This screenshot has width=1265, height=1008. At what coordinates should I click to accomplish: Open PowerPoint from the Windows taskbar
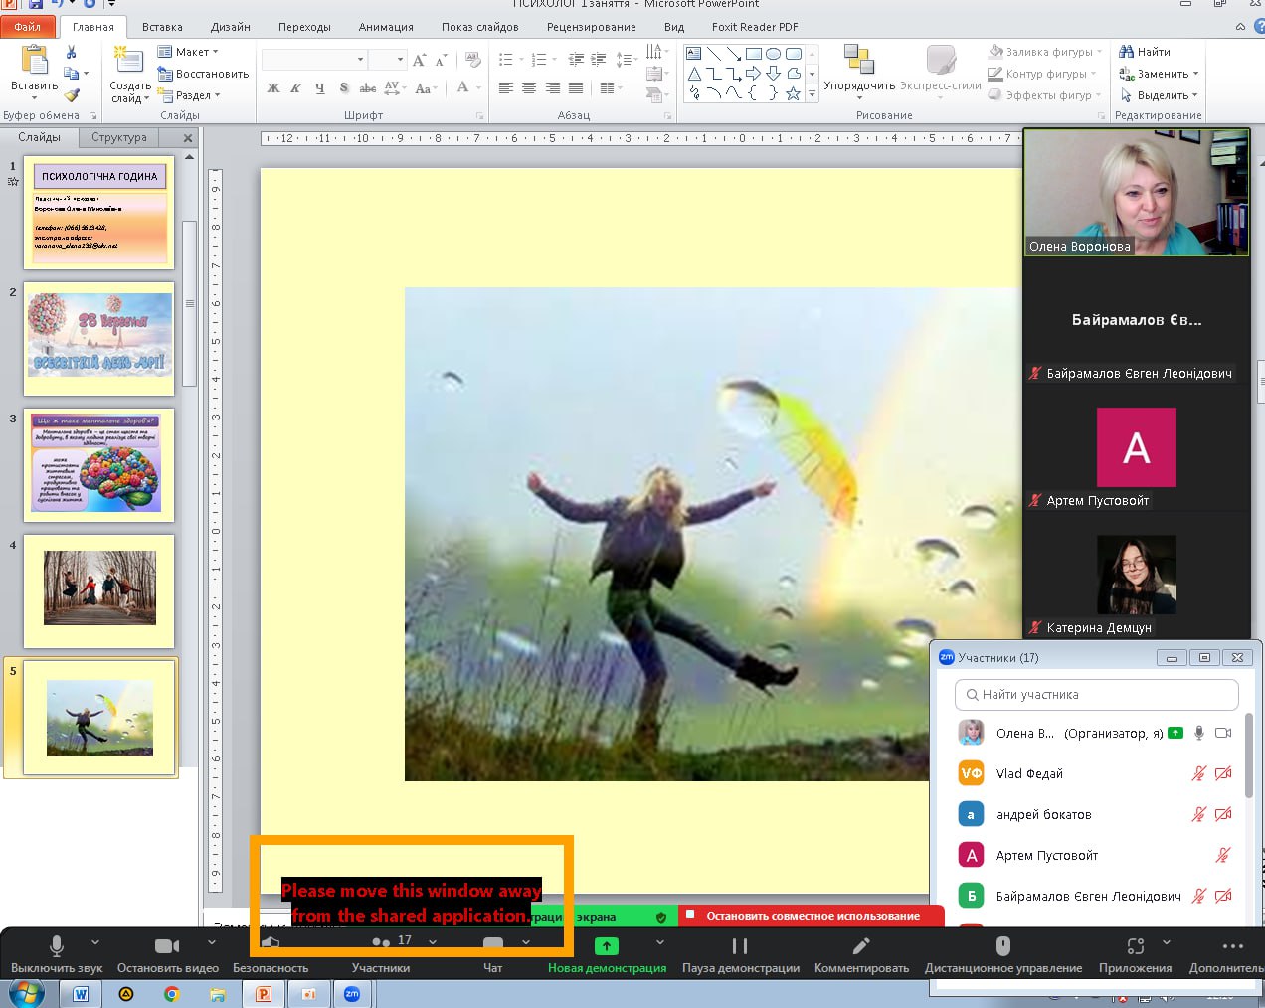[264, 993]
